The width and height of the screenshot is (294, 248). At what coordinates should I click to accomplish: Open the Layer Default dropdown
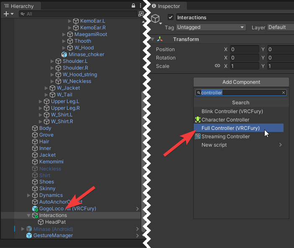tap(281, 27)
